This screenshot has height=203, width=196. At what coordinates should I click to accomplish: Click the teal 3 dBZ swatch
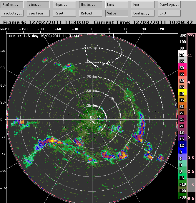[x=182, y=163]
